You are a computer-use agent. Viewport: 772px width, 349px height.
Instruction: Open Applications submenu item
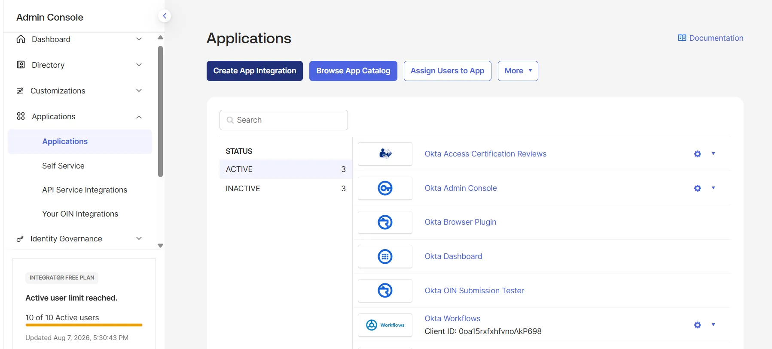tap(80, 141)
